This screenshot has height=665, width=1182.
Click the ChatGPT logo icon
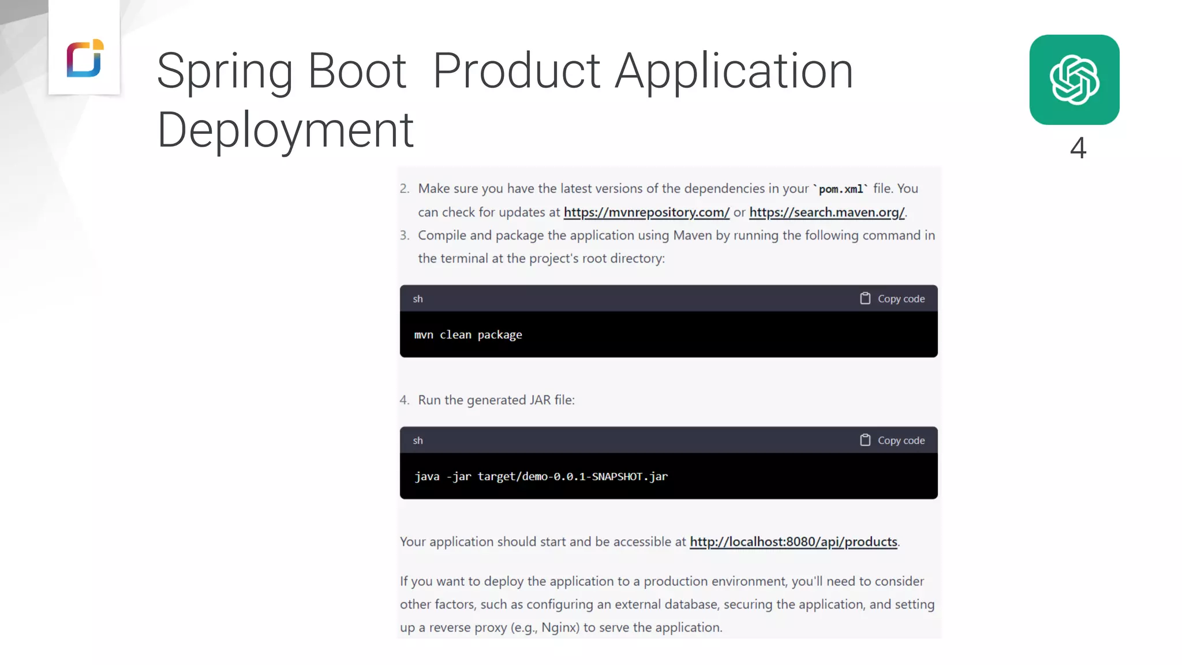[1074, 80]
